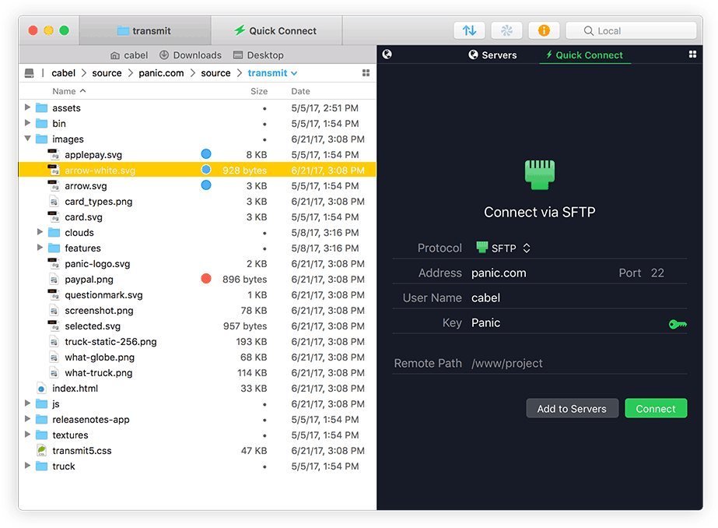The width and height of the screenshot is (718, 528).
Task: Go to cabel in breadcrumb path
Action: [63, 73]
